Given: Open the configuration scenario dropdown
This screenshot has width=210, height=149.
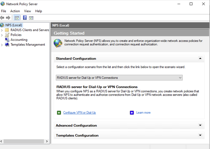Looking at the screenshot, I should 180,78.
